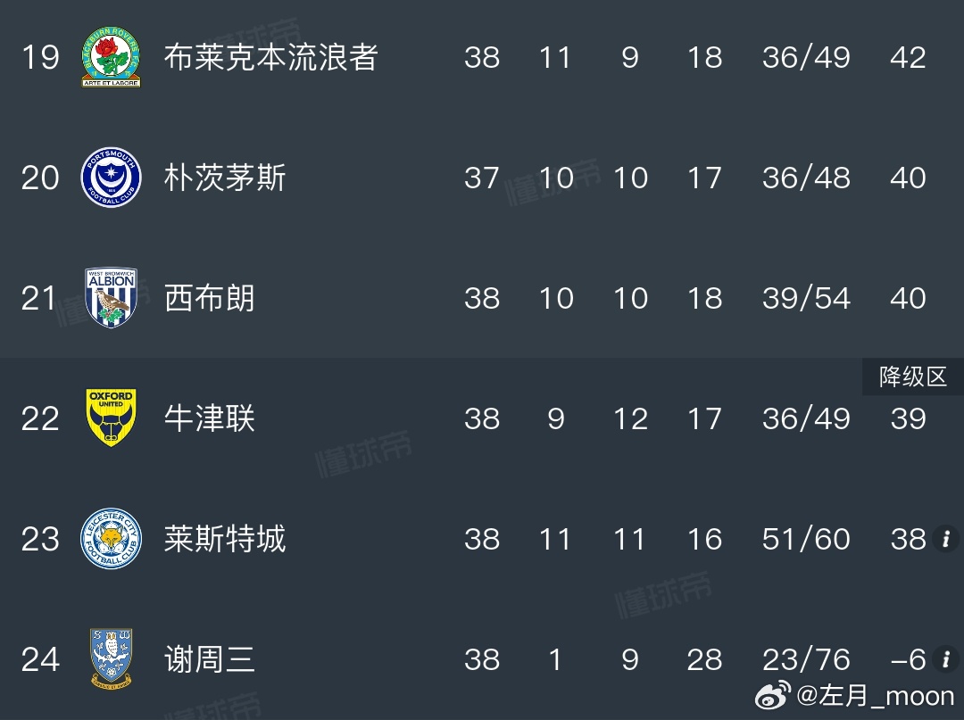Click the 51/60 goals figure for Leicester

pyautogui.click(x=806, y=539)
